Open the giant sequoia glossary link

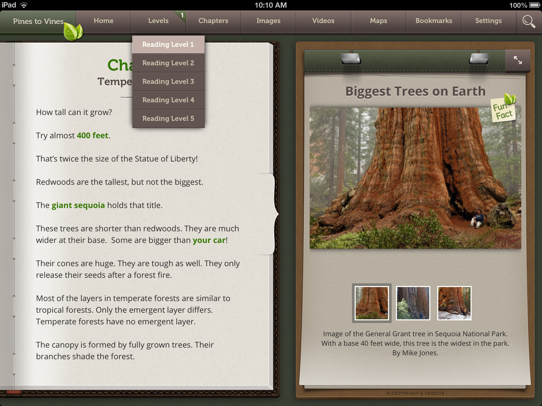coord(78,205)
